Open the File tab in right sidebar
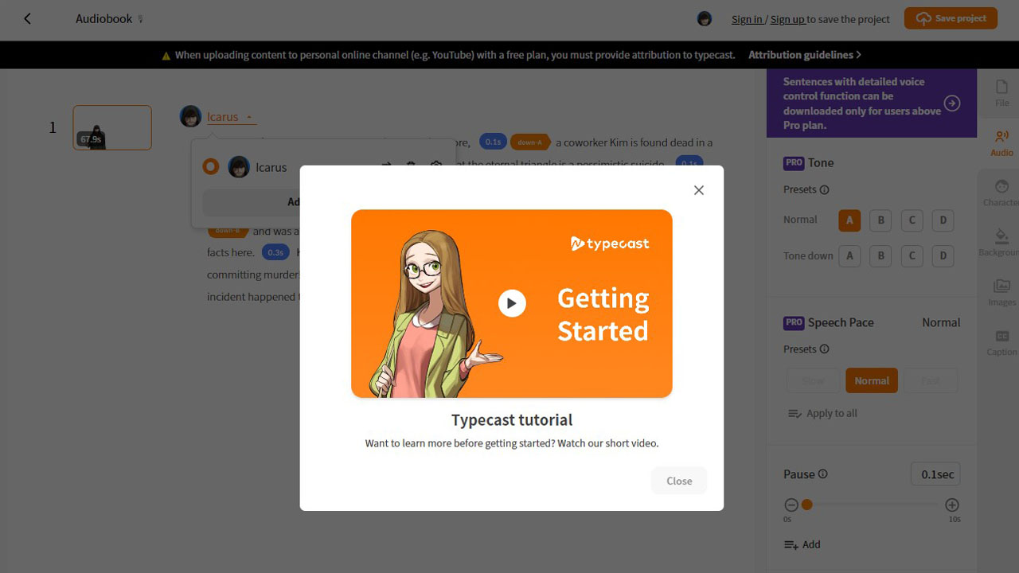Image resolution: width=1019 pixels, height=573 pixels. [1001, 93]
